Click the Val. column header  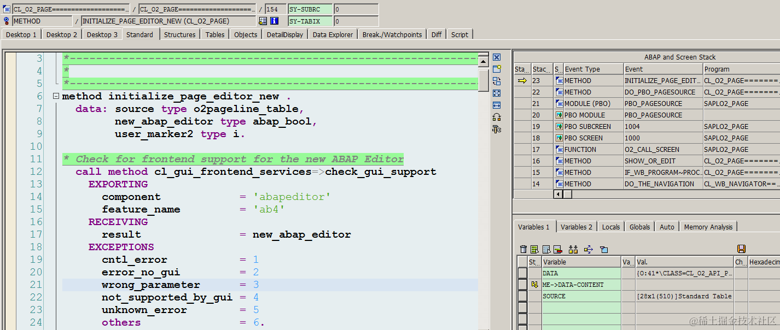pos(684,262)
